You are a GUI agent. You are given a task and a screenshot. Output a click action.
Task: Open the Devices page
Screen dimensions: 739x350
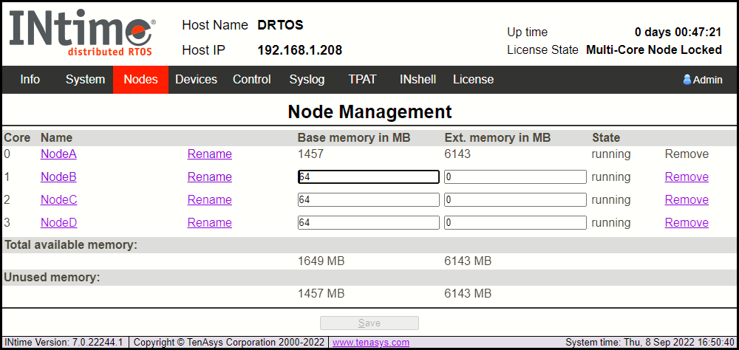(196, 79)
